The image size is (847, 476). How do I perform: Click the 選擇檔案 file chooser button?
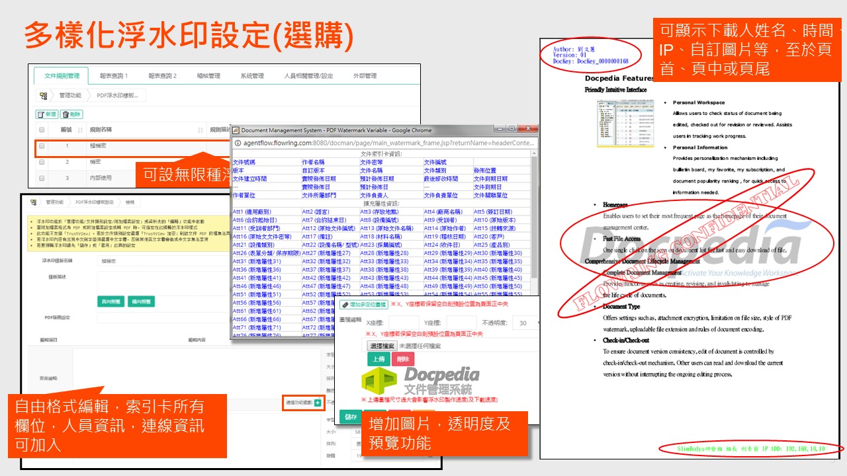[382, 346]
